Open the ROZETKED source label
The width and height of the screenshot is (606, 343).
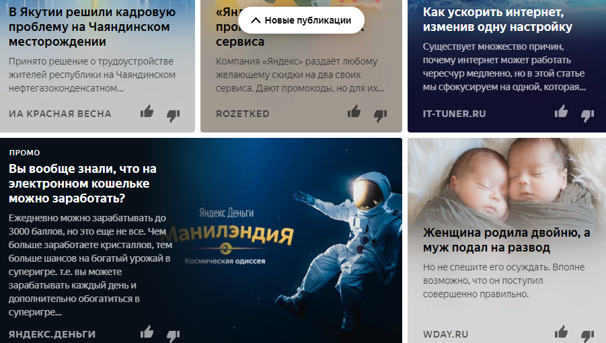coord(242,114)
